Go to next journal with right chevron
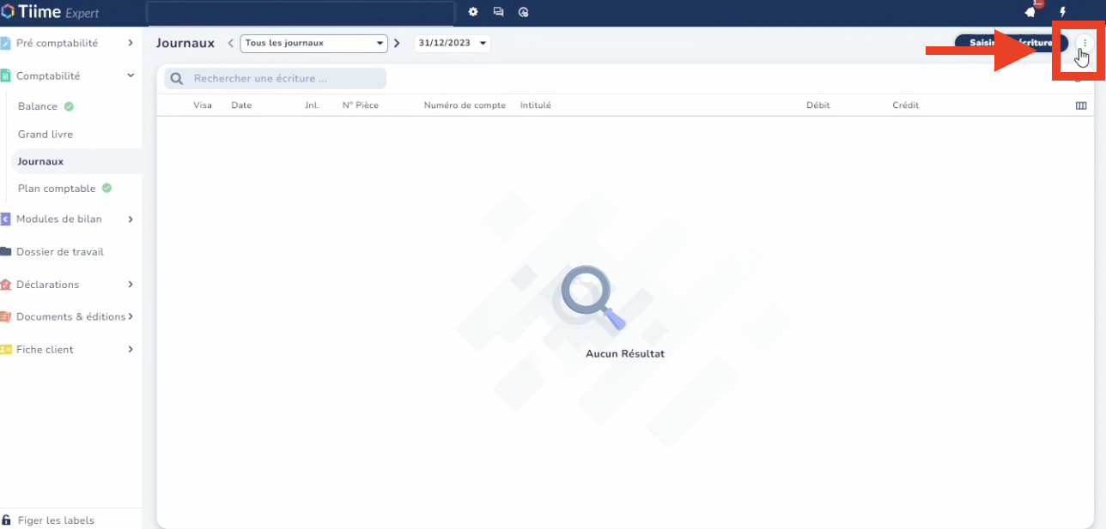The width and height of the screenshot is (1106, 529). click(397, 43)
